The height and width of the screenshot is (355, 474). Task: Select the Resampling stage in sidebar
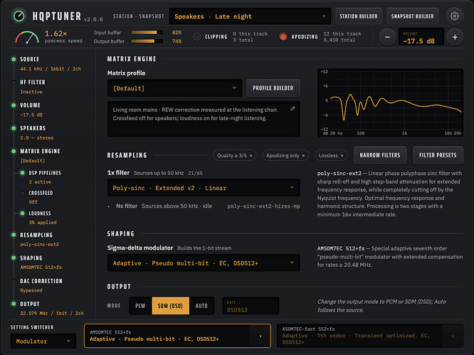coord(36,235)
